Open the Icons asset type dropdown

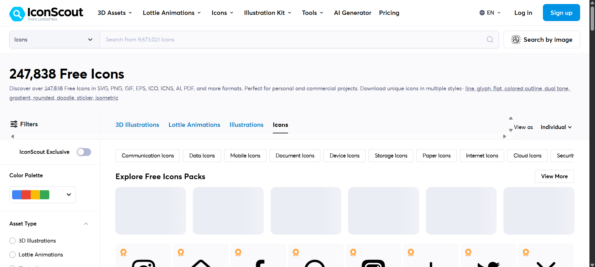(x=54, y=40)
